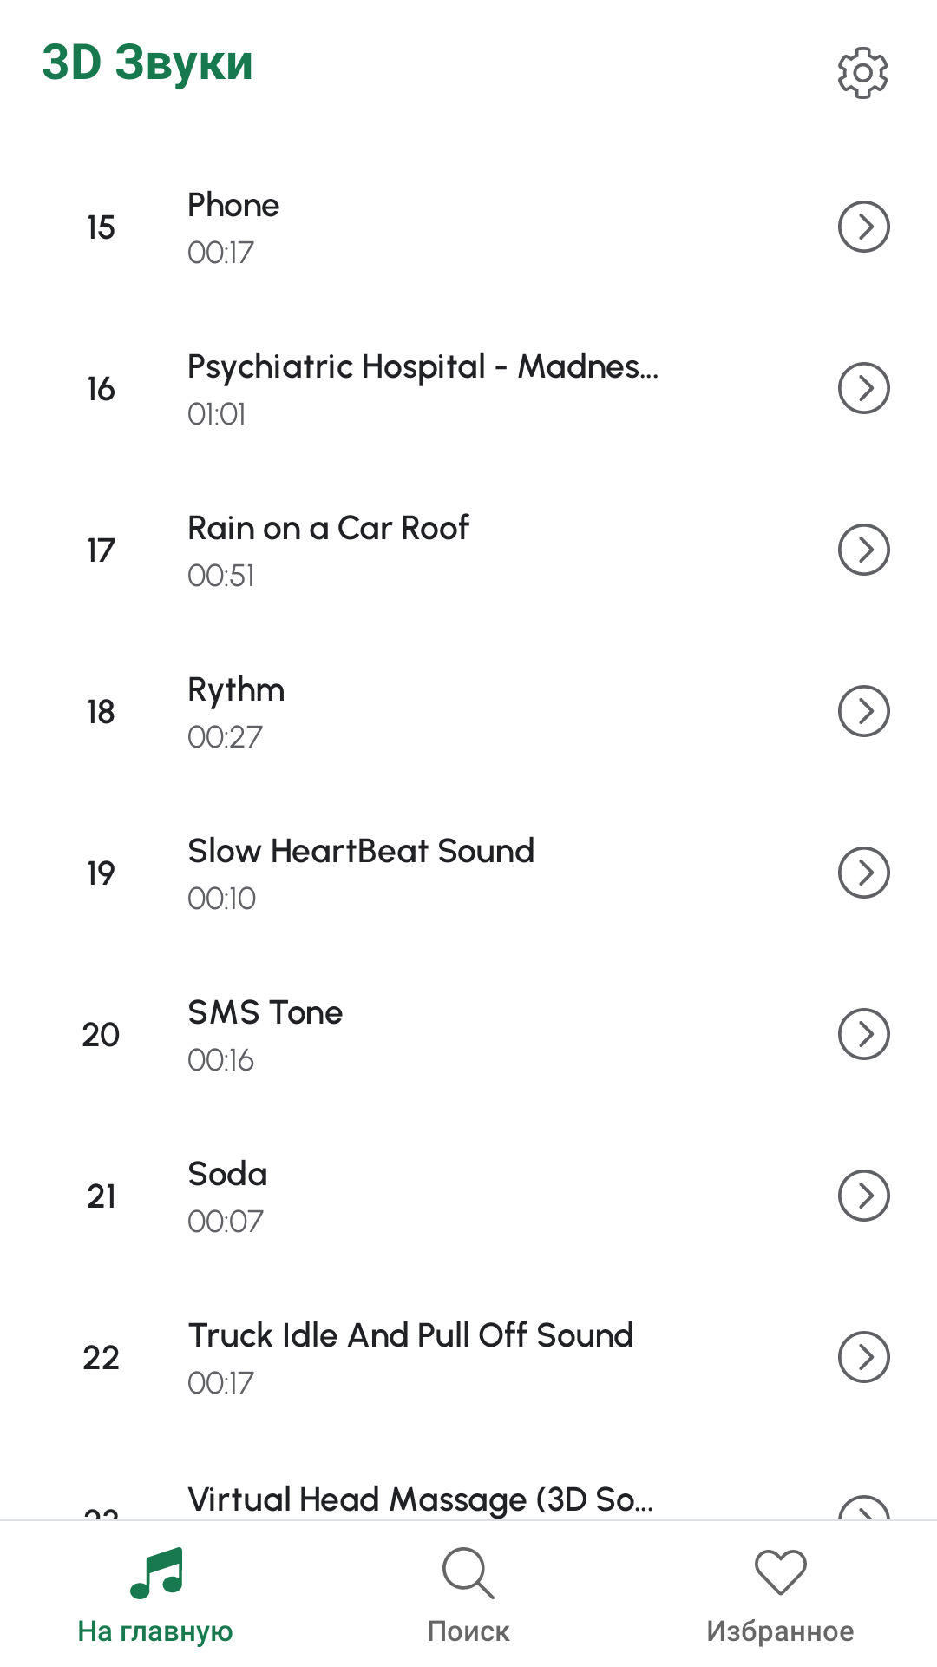The height and width of the screenshot is (1667, 937).
Task: Tap the Truck Idle sound arrow icon
Action: [x=863, y=1357]
